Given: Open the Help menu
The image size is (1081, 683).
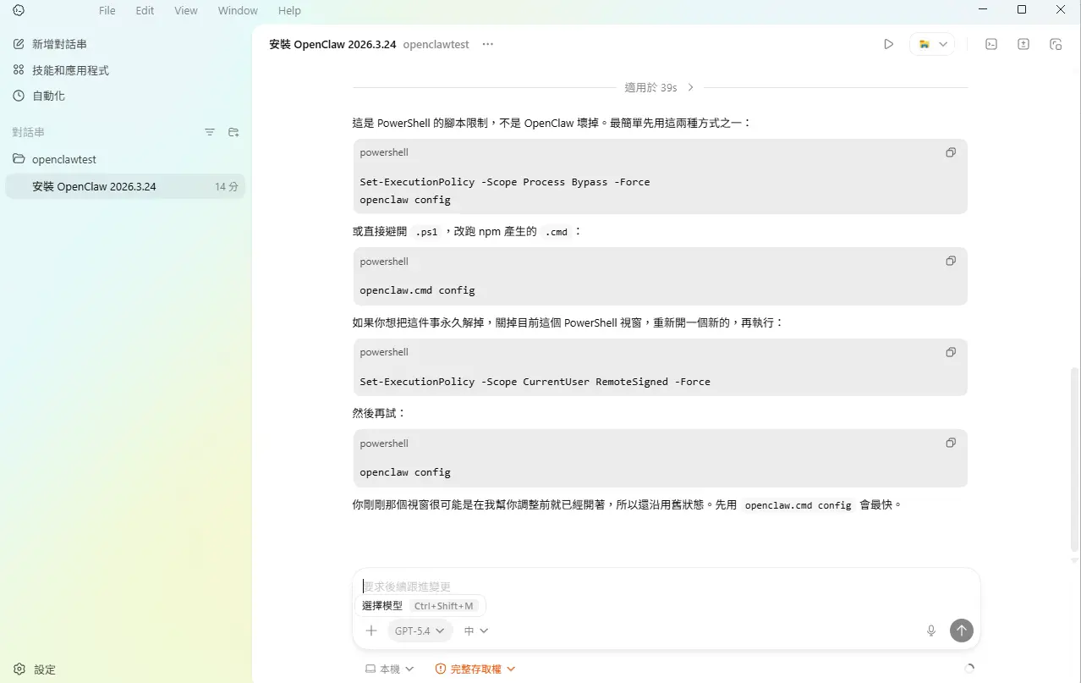Looking at the screenshot, I should (x=289, y=10).
